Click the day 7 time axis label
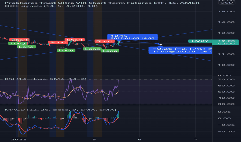The image size is (241, 142). 195,139
